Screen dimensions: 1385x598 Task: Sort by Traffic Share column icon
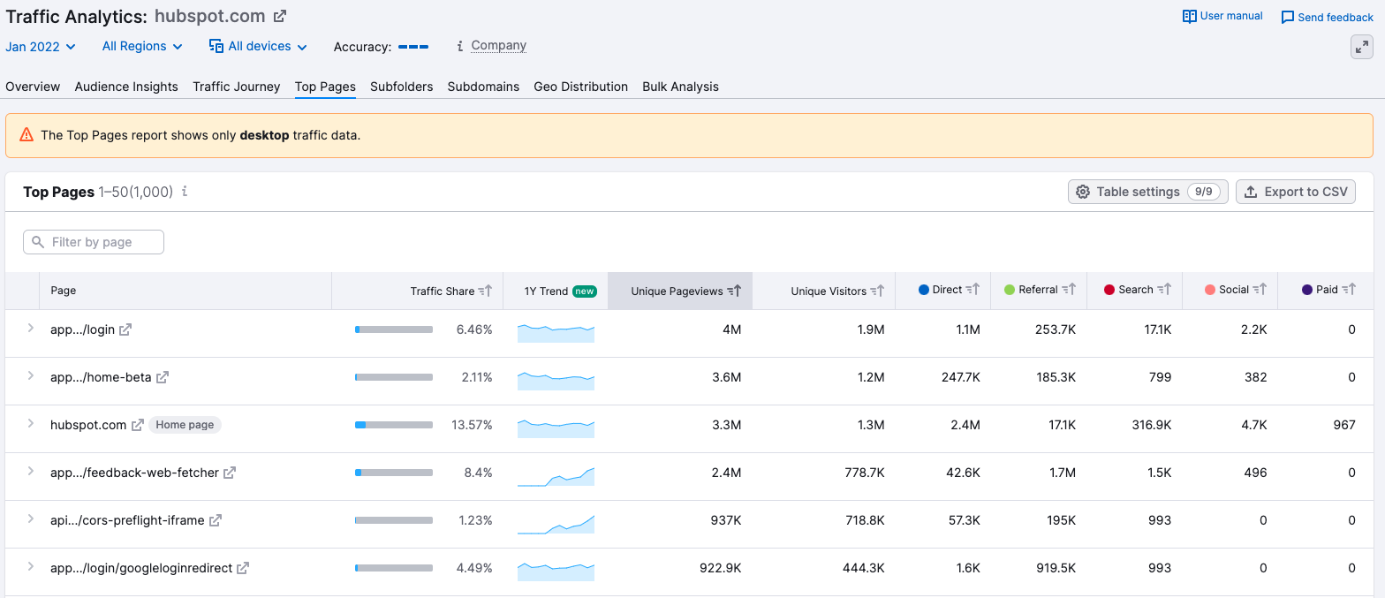click(x=485, y=291)
